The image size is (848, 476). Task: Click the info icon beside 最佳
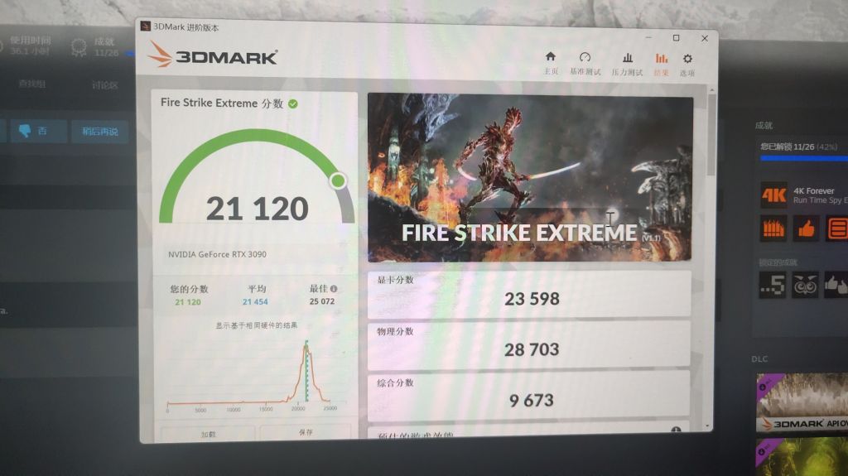point(334,289)
